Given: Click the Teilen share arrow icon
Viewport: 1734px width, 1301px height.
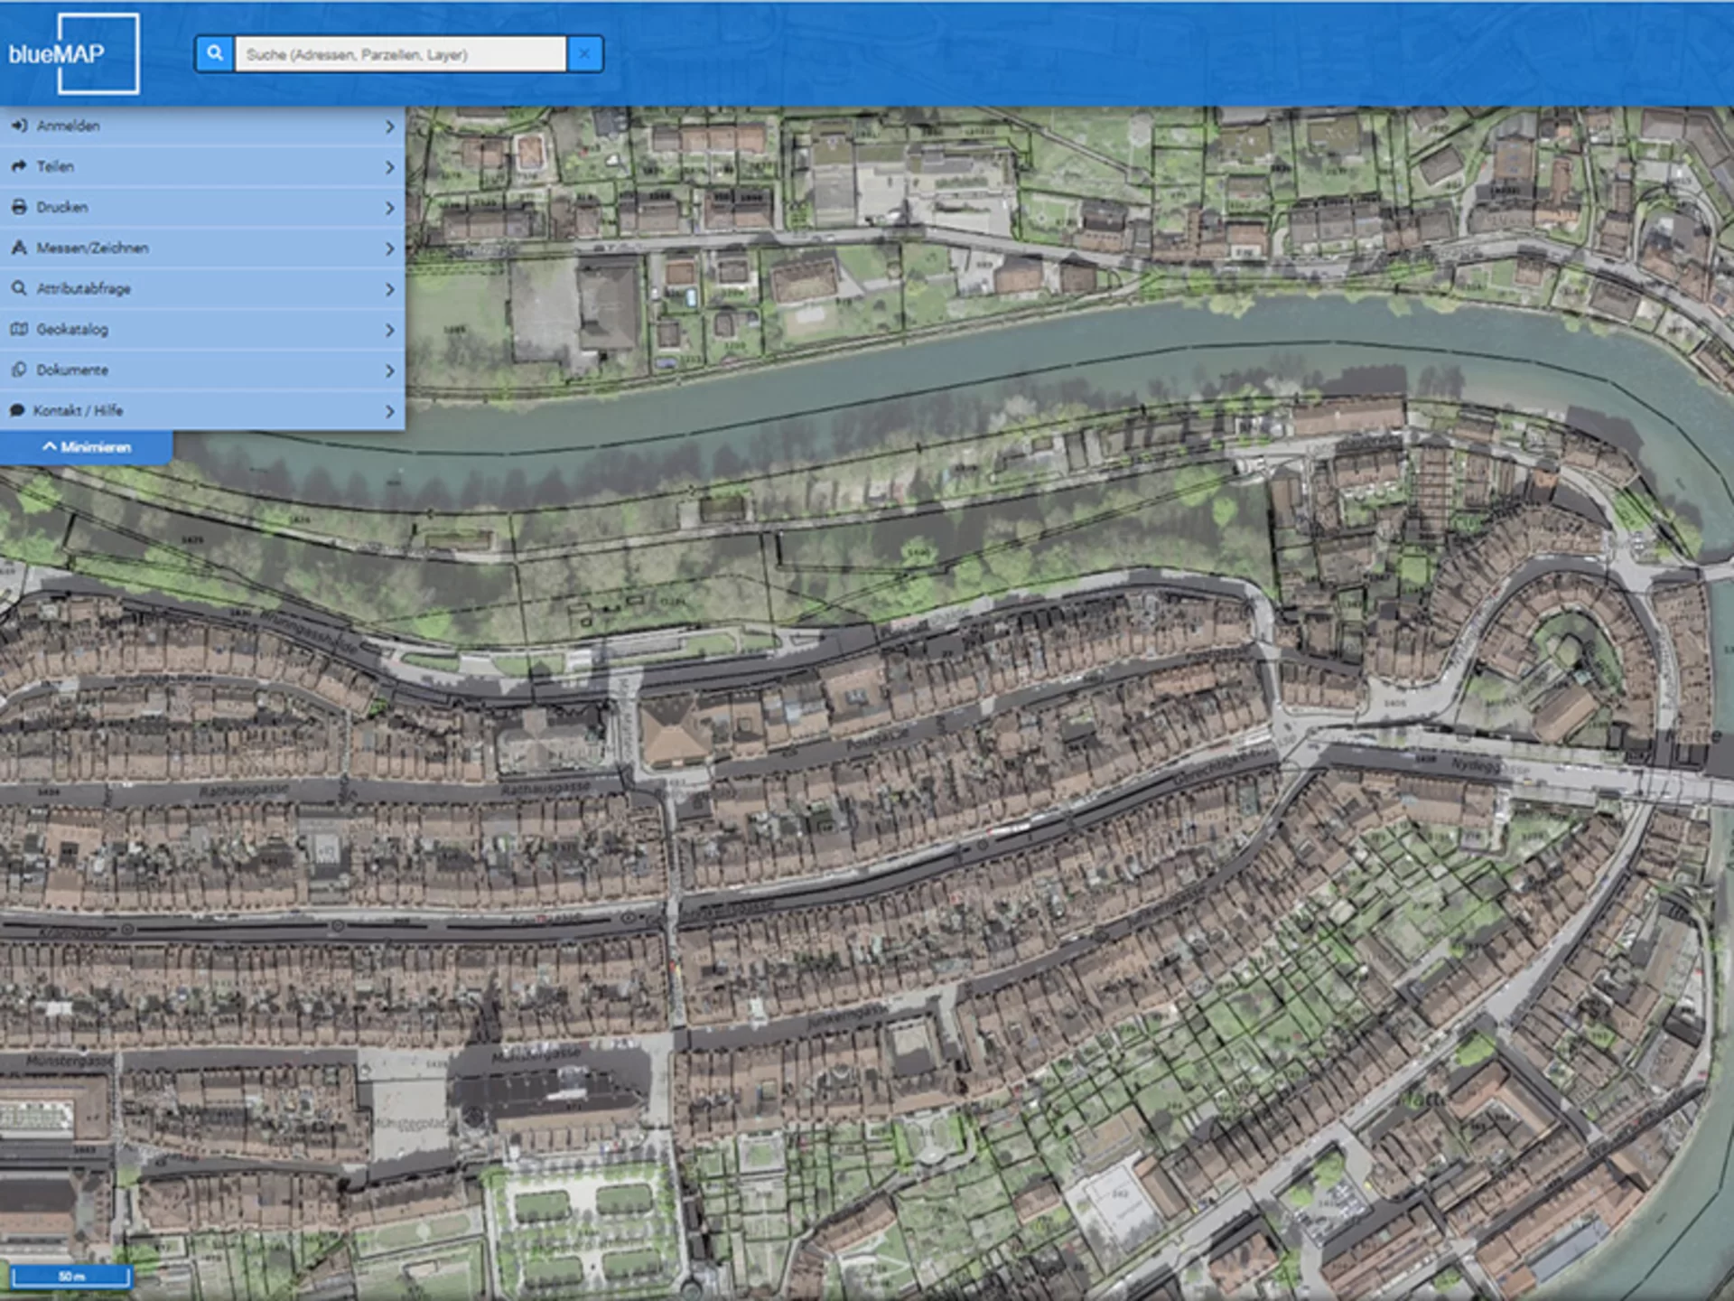Looking at the screenshot, I should pyautogui.click(x=19, y=166).
